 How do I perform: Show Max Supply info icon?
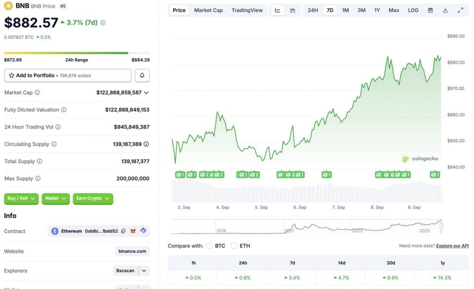pyautogui.click(x=38, y=178)
